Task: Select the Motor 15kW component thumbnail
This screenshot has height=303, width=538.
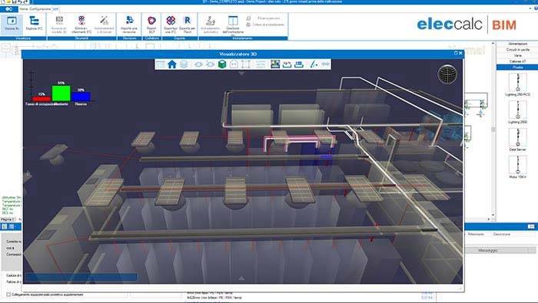Action: click(x=518, y=165)
